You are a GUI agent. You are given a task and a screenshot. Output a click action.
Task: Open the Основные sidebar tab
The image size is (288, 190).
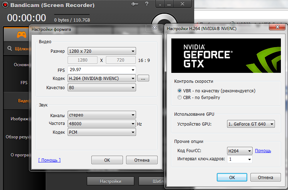coord(17,65)
